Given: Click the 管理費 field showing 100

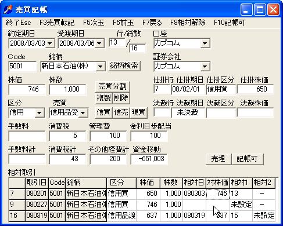Looking at the screenshot, I should click(108, 136).
